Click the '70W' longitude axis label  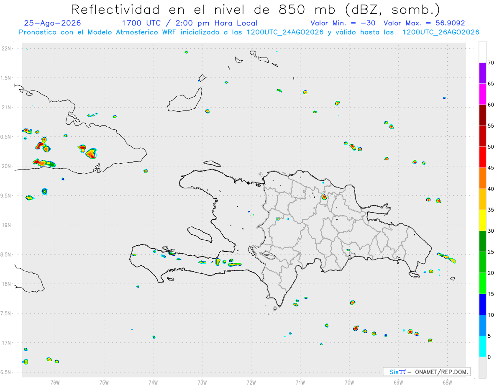pyautogui.click(x=349, y=382)
